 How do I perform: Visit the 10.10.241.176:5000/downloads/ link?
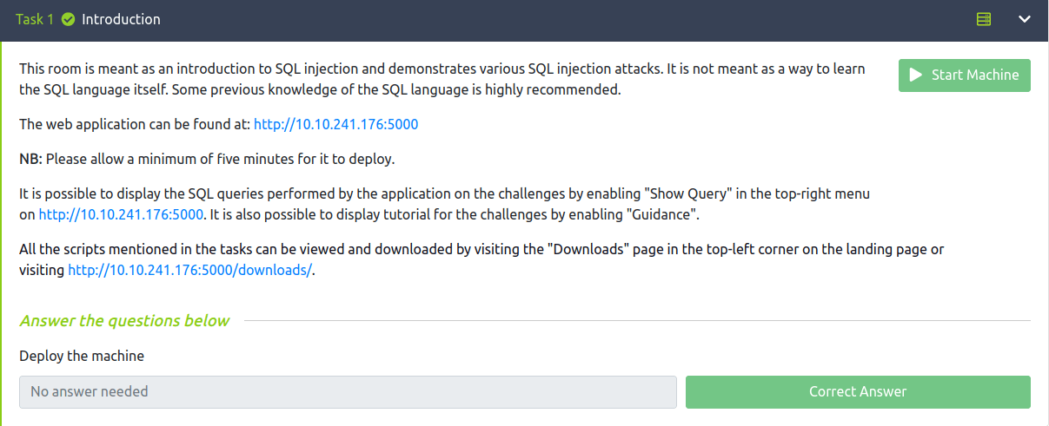(x=189, y=270)
